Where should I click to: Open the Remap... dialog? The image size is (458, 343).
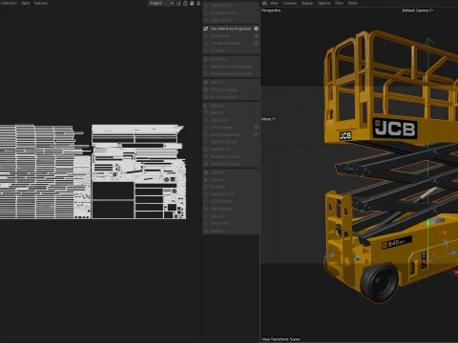pyautogui.click(x=231, y=231)
